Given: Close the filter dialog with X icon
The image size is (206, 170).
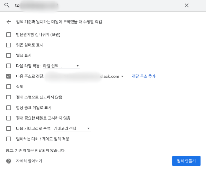Looking at the screenshot, I should pyautogui.click(x=186, y=5).
